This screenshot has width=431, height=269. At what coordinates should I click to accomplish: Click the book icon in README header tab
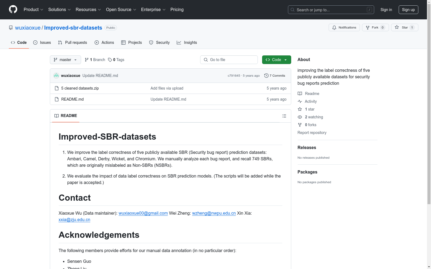[x=57, y=116]
